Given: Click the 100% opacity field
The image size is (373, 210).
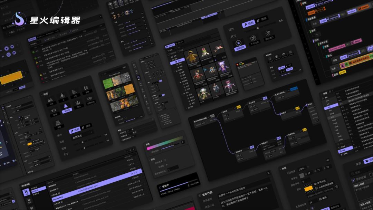Looking at the screenshot, I should (302, 169).
